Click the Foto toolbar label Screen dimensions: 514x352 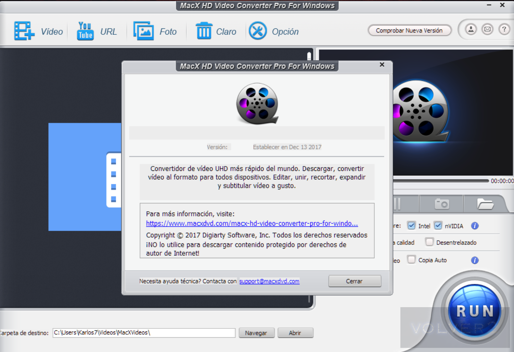(168, 32)
